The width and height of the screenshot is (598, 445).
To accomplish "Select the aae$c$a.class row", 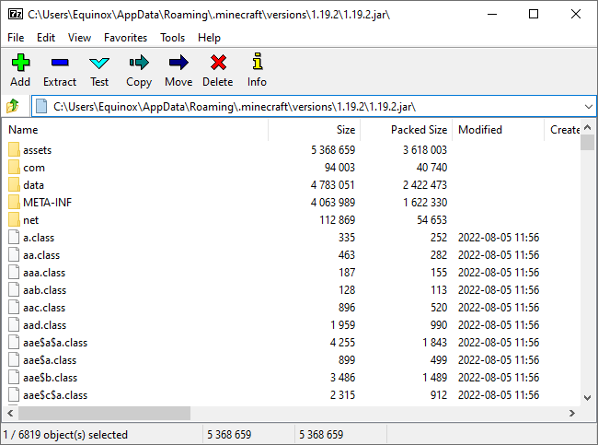I will click(292, 395).
